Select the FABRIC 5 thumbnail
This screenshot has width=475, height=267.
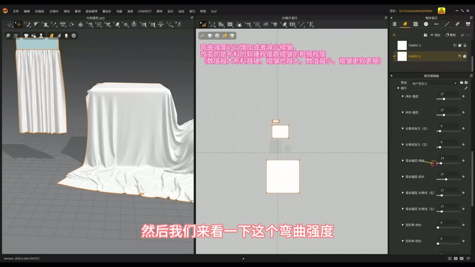pyautogui.click(x=402, y=45)
